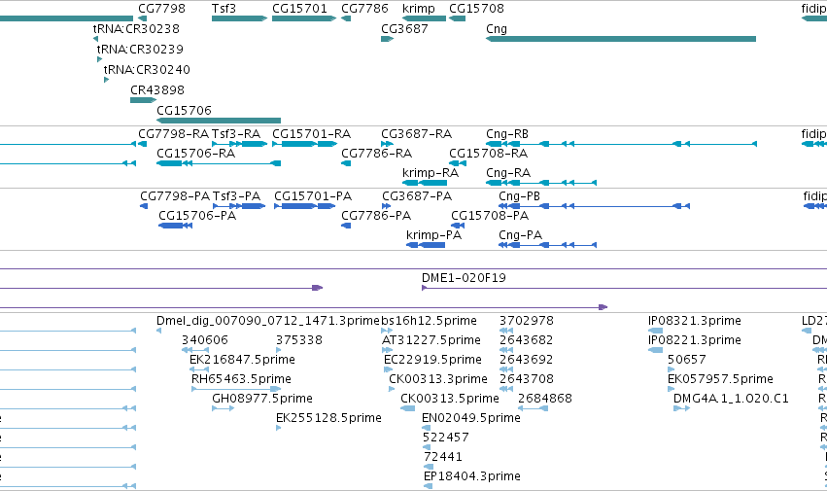Click the Cng-PB protein label

point(520,195)
